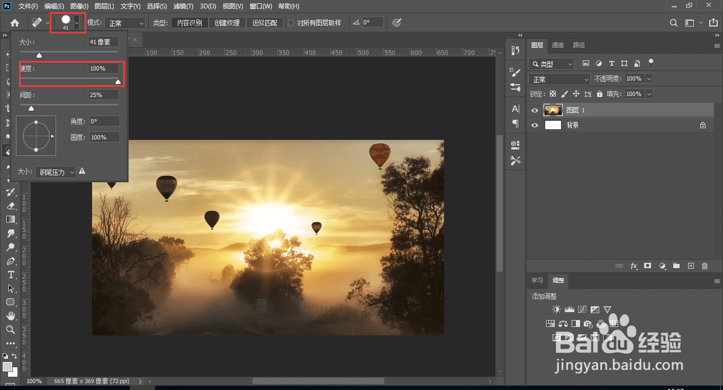
Task: Open the 文件(F) menu
Action: click(28, 6)
